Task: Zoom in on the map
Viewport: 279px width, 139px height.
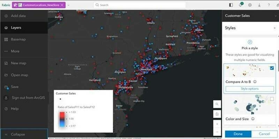Action: click(217, 124)
